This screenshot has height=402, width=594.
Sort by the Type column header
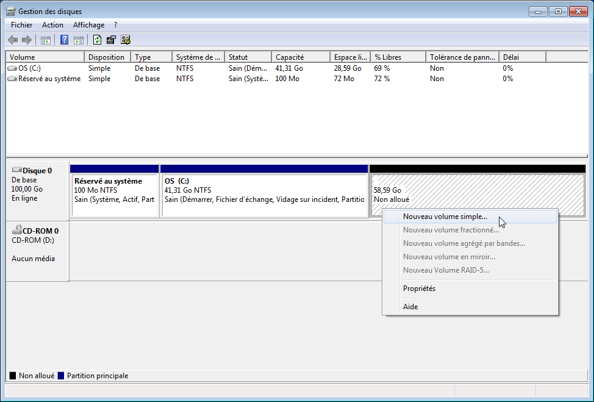point(151,57)
